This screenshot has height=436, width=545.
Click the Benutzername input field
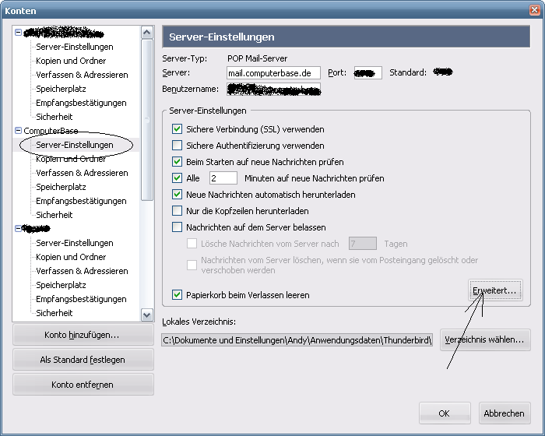pos(273,89)
